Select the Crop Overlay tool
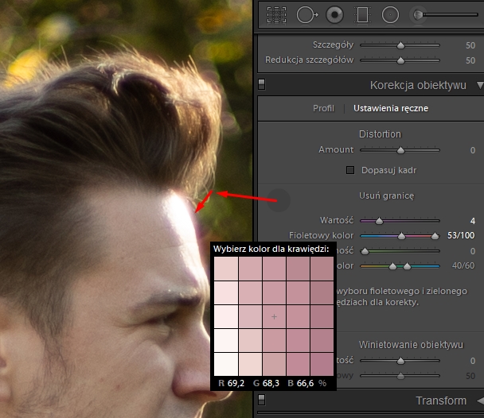 point(276,14)
